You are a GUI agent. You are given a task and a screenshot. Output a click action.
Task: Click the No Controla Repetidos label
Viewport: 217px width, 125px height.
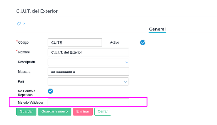[26, 93]
